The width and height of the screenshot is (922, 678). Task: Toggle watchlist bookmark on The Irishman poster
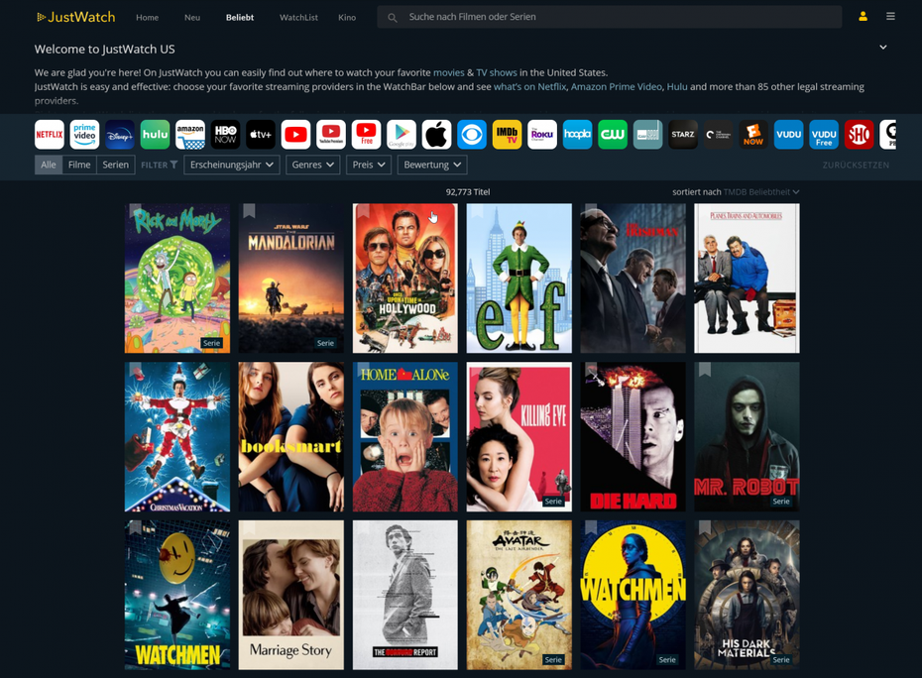(x=591, y=210)
